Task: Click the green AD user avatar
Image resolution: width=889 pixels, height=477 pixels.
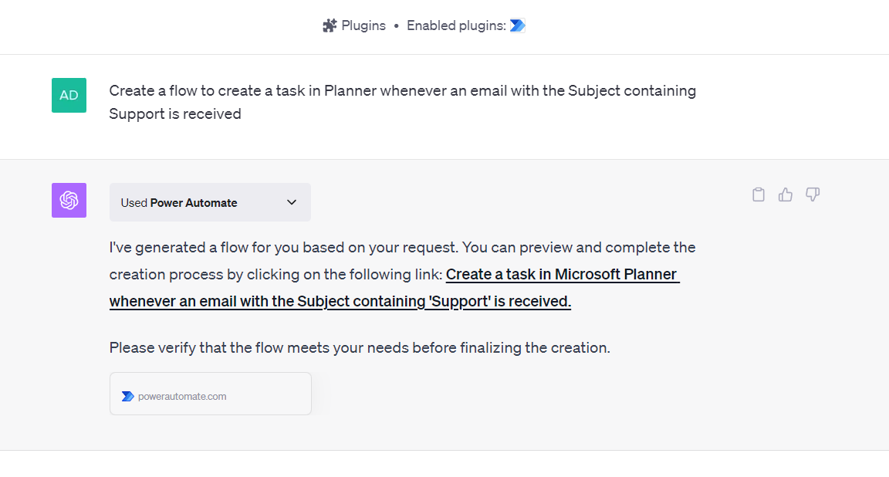Action: (69, 95)
